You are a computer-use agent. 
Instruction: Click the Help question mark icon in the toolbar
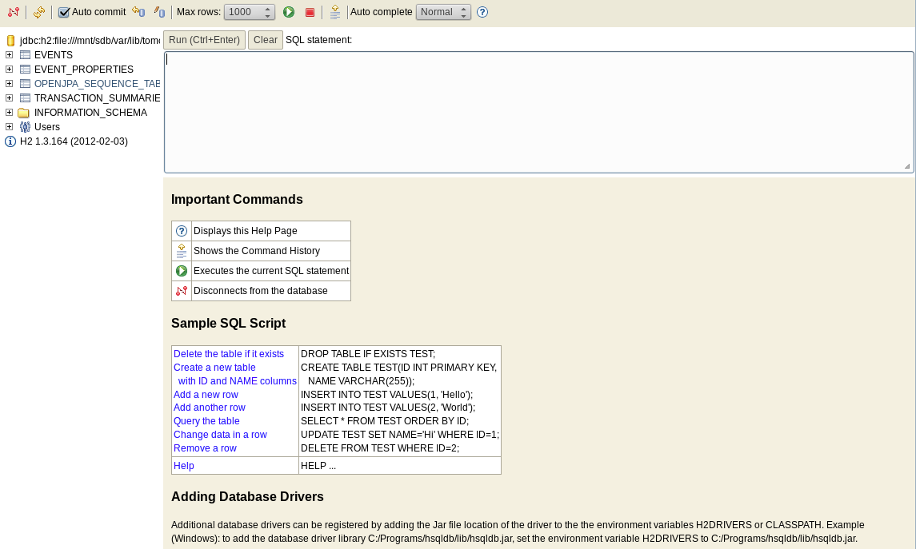pos(482,12)
